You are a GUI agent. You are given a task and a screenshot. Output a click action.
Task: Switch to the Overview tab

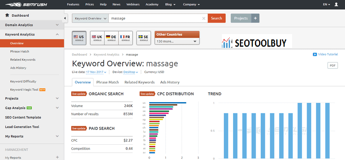(83, 82)
